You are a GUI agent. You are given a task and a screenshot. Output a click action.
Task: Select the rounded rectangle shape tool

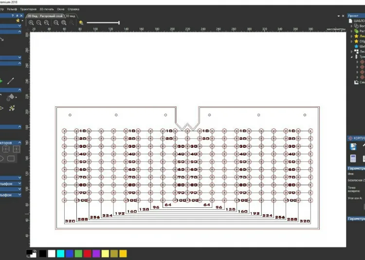pyautogui.click(x=11, y=159)
